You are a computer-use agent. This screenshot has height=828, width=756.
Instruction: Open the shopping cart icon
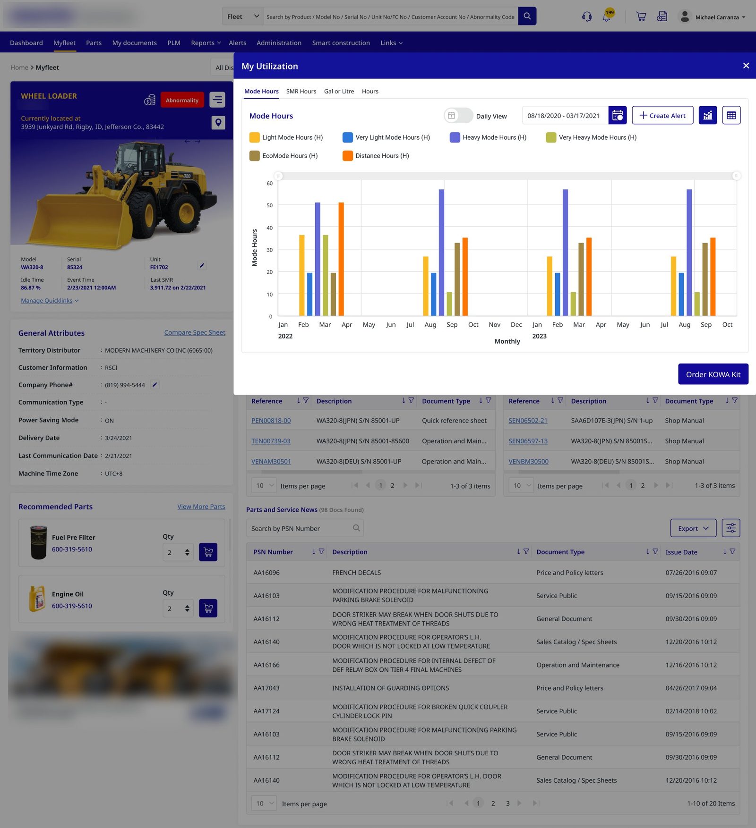[x=641, y=17]
